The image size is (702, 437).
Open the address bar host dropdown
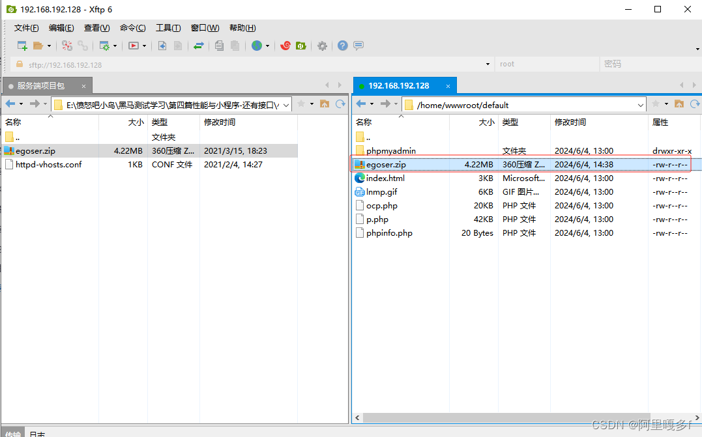click(x=489, y=64)
